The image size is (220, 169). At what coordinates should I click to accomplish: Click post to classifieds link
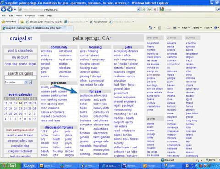click(x=20, y=51)
